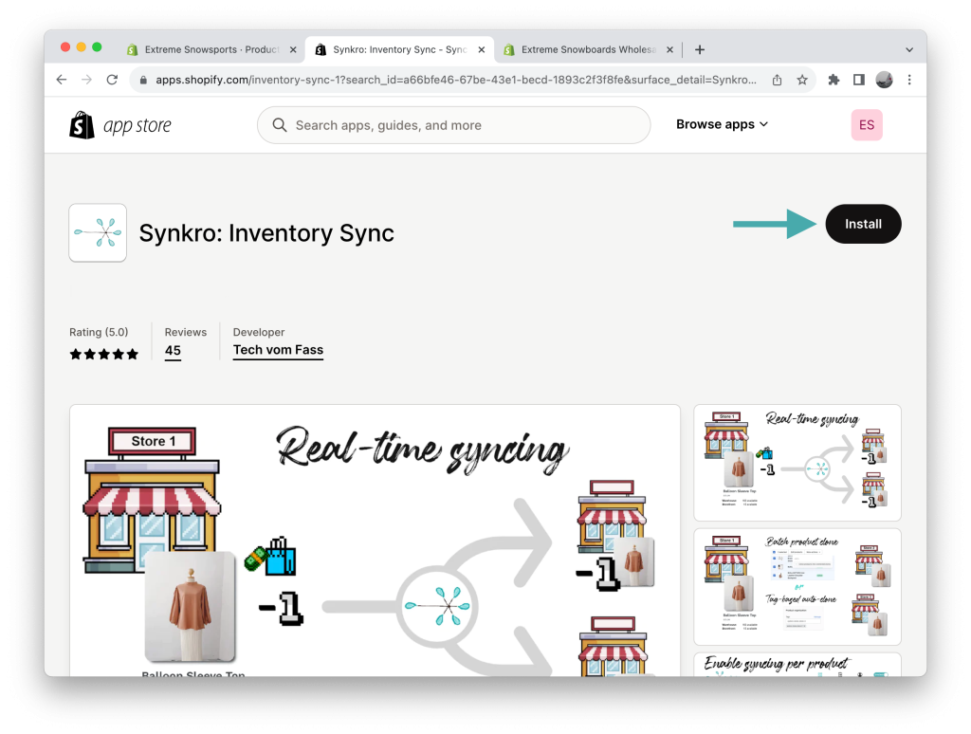Bookmark this page with star icon

802,80
